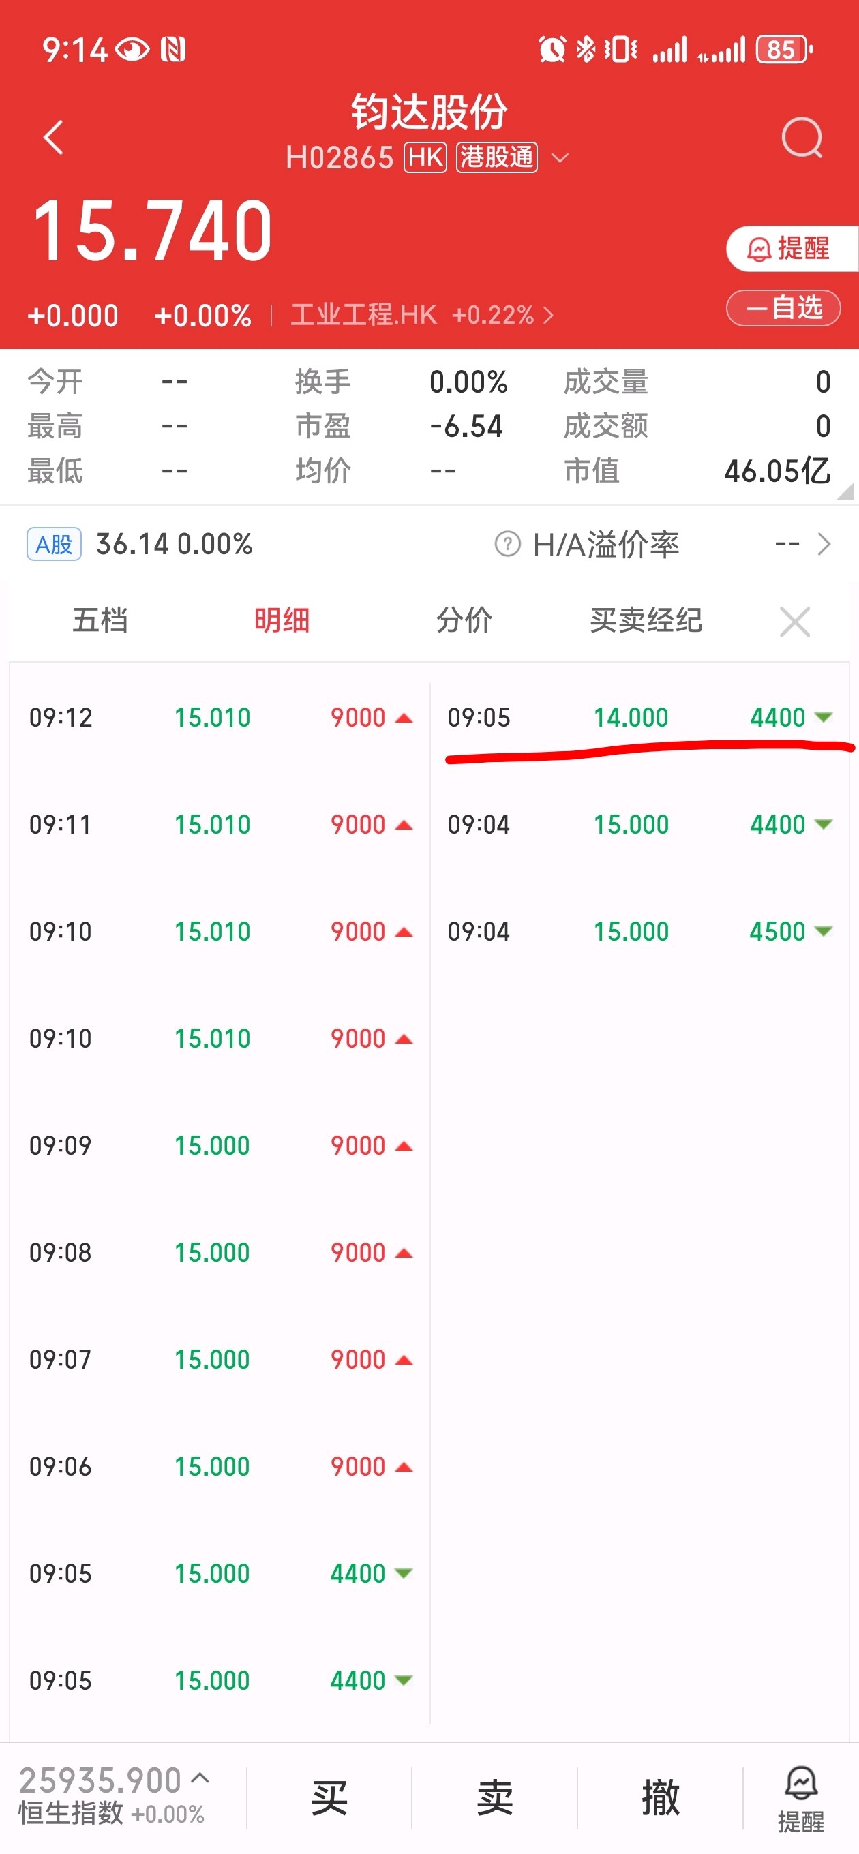The width and height of the screenshot is (859, 1854).
Task: Tap the HK market badge
Action: point(425,157)
